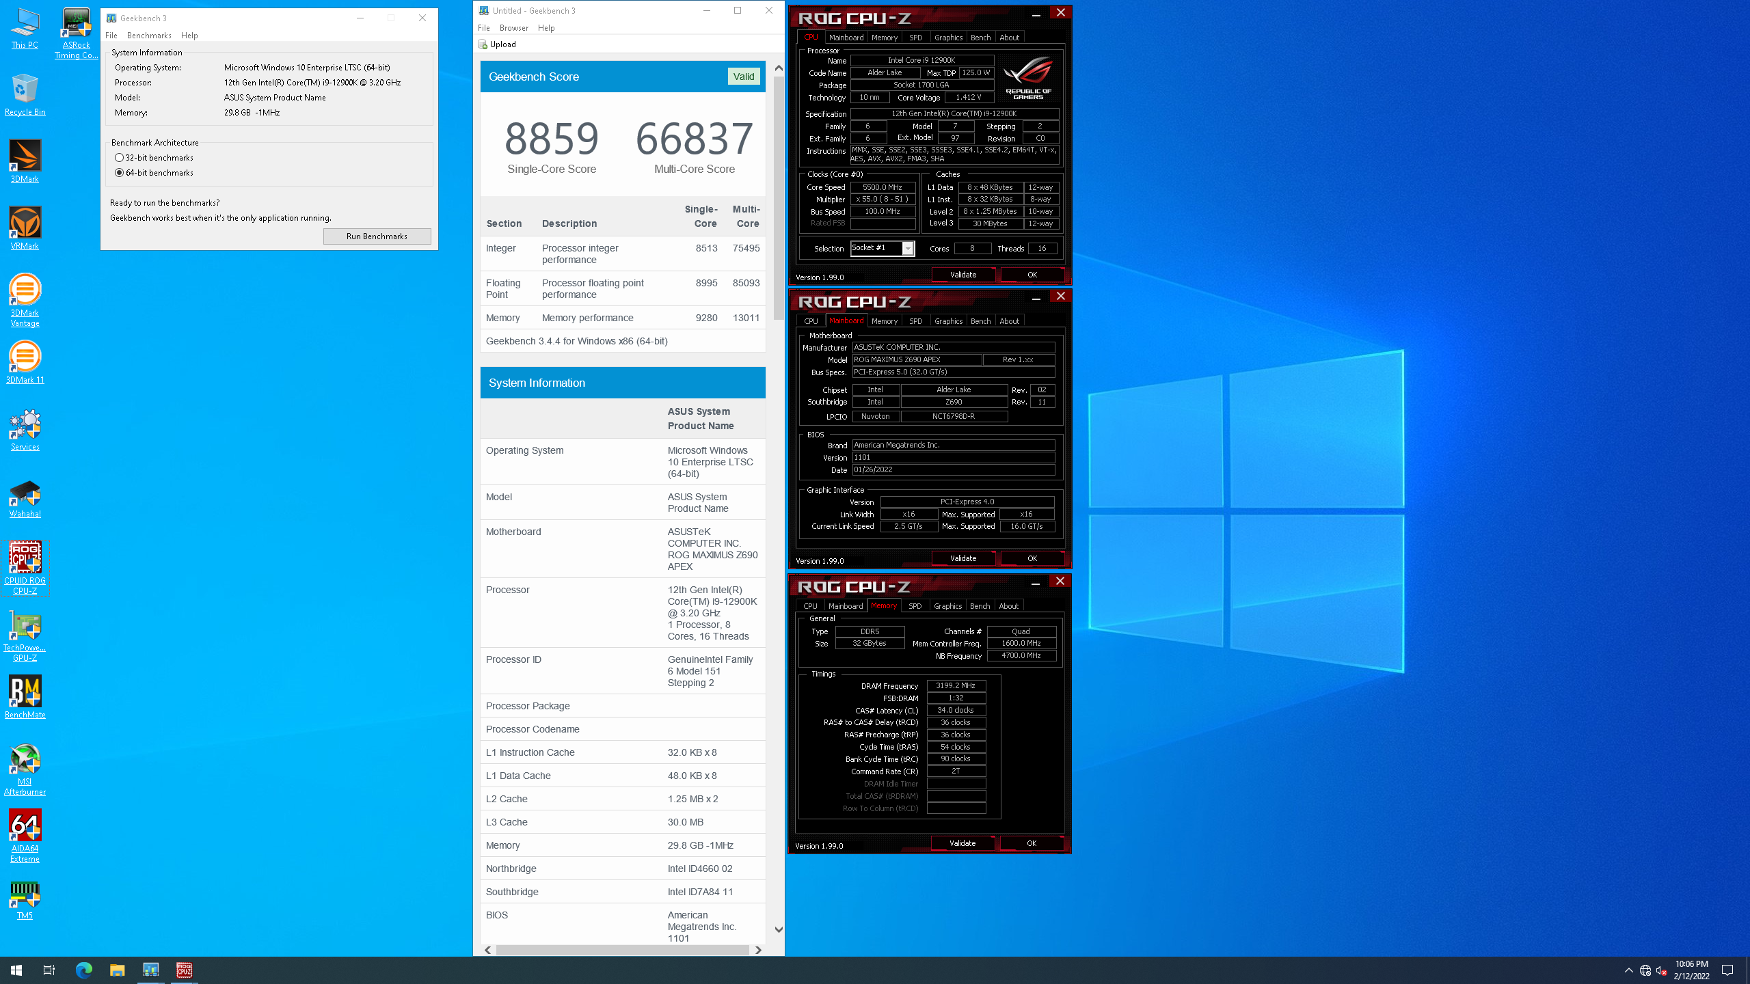The width and height of the screenshot is (1750, 984).
Task: Click Validate in the Memory CPU-Z window
Action: [x=962, y=843]
